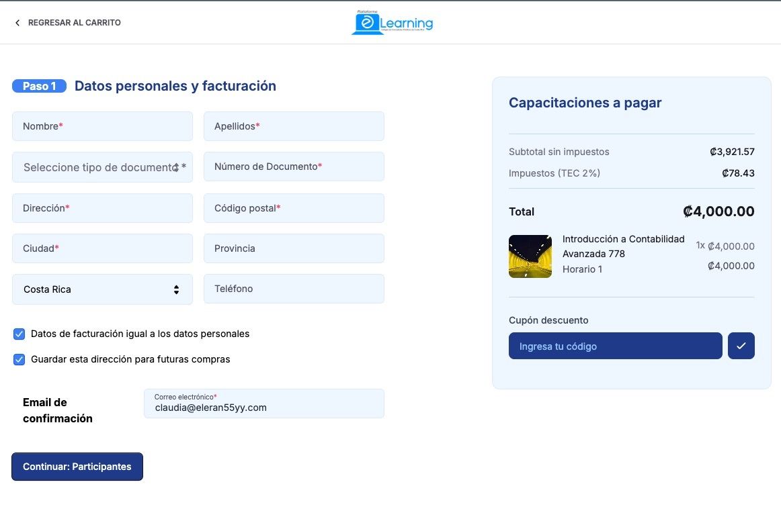The width and height of the screenshot is (781, 523).
Task: Click the eLearning platform logo
Action: pyautogui.click(x=393, y=22)
